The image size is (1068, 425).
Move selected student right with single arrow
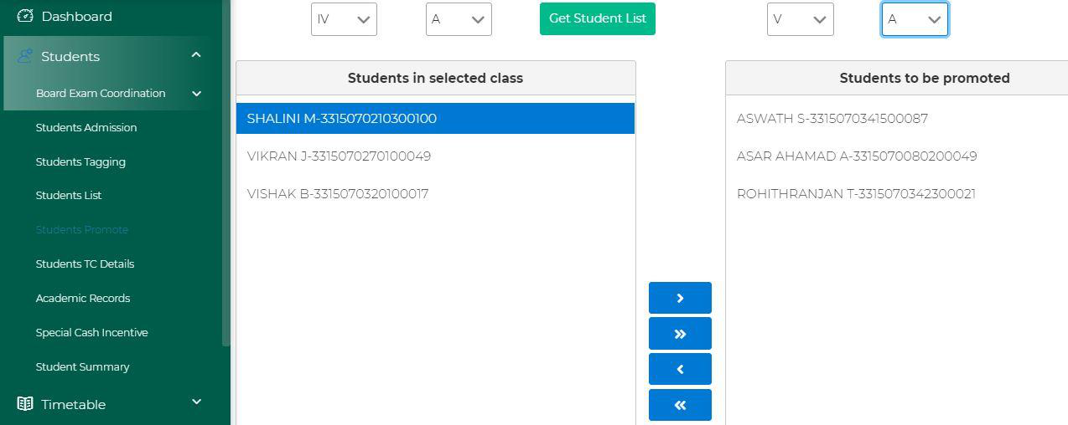(680, 298)
